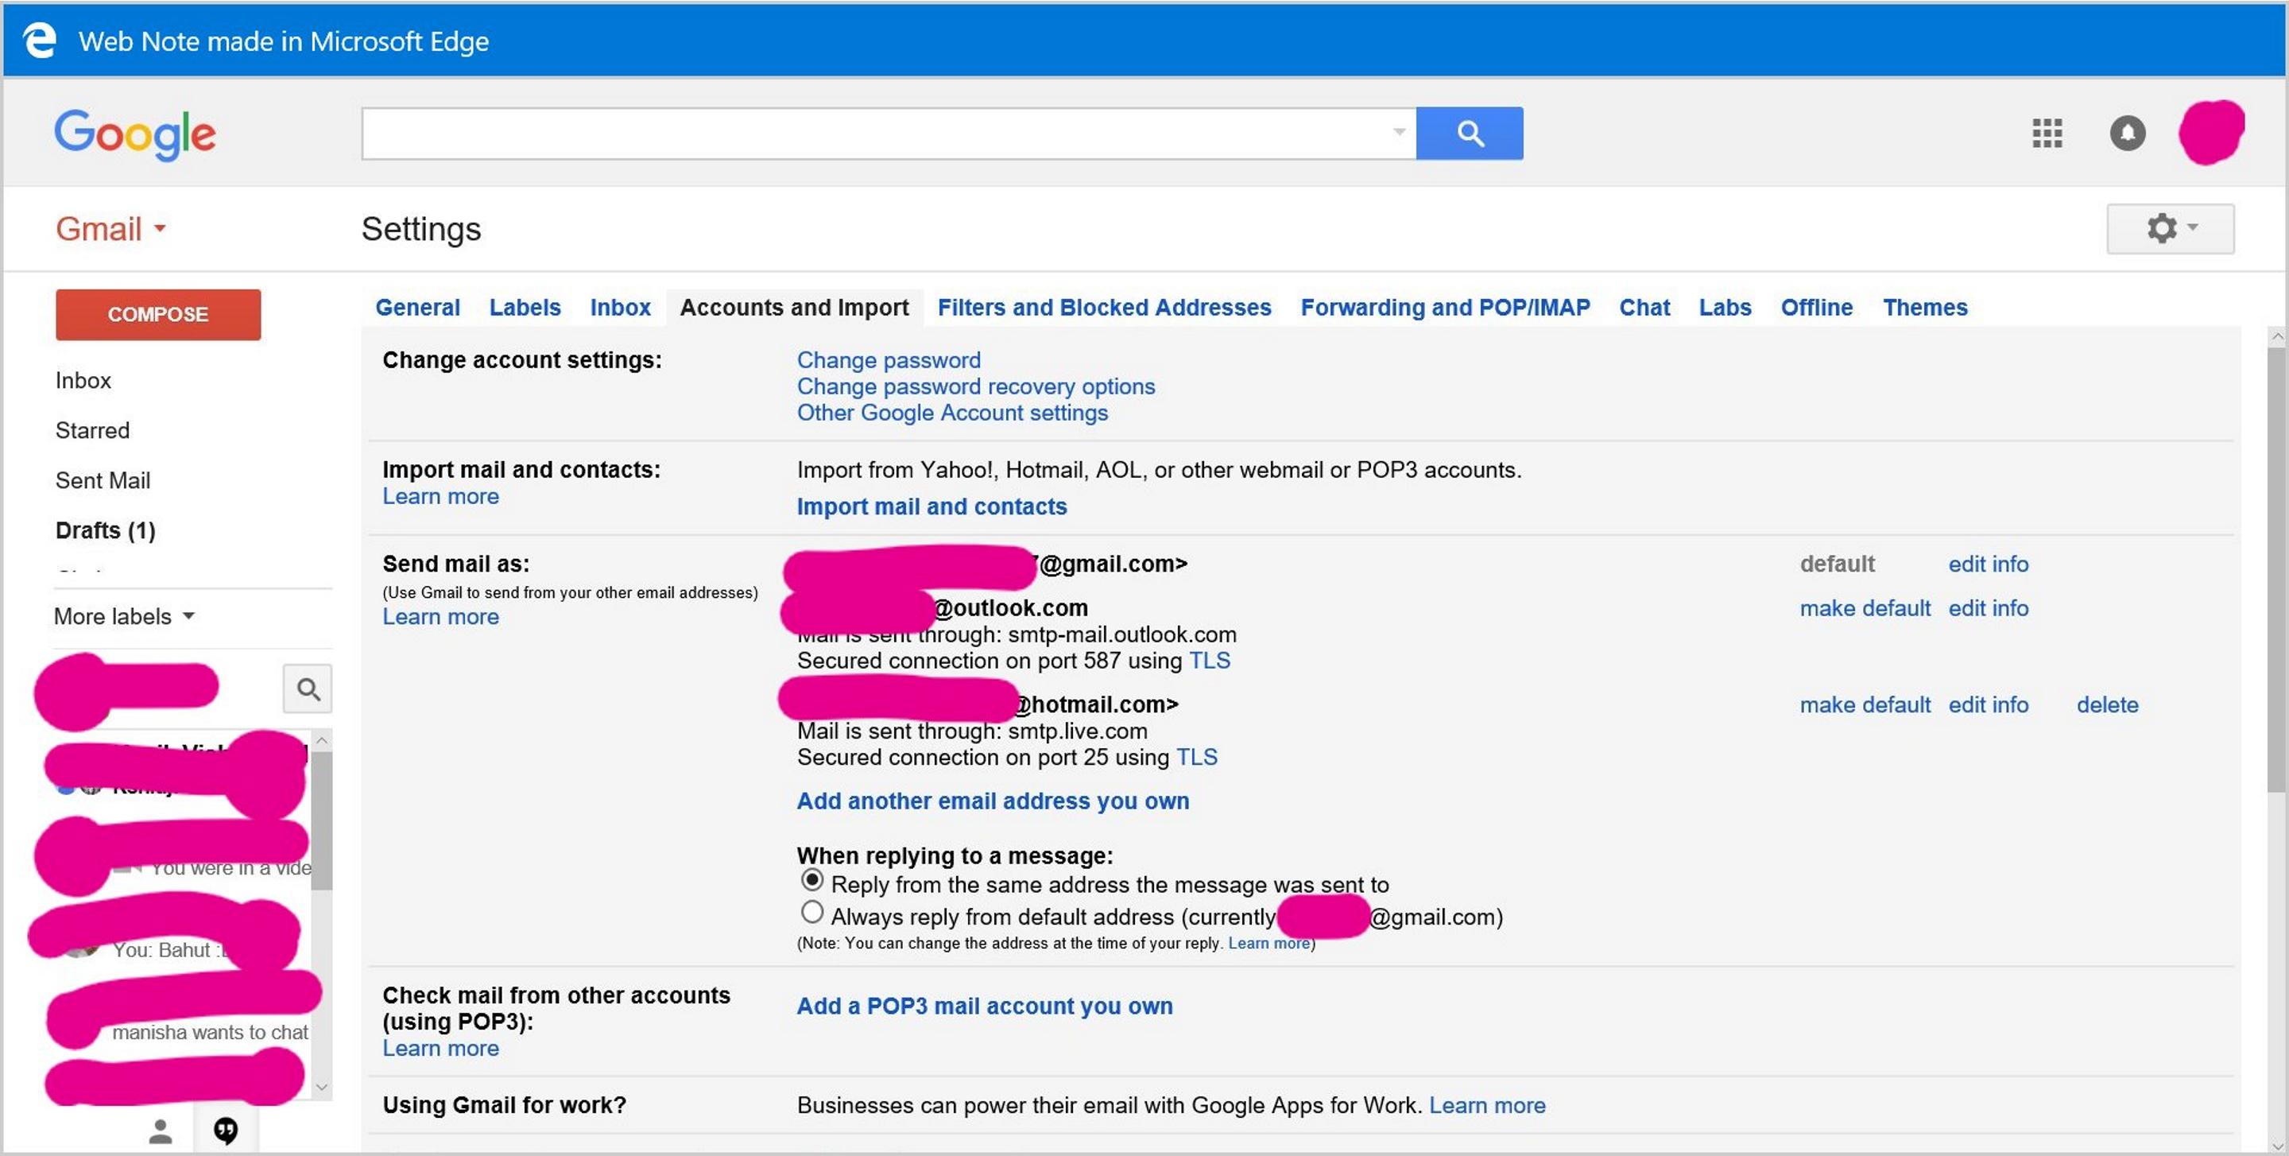Click edit info for outlook.com address
The image size is (2289, 1156).
click(x=1988, y=607)
